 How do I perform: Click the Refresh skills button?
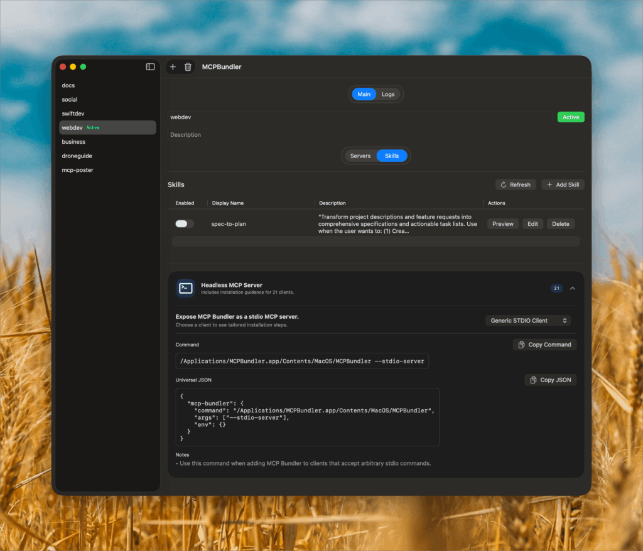516,185
